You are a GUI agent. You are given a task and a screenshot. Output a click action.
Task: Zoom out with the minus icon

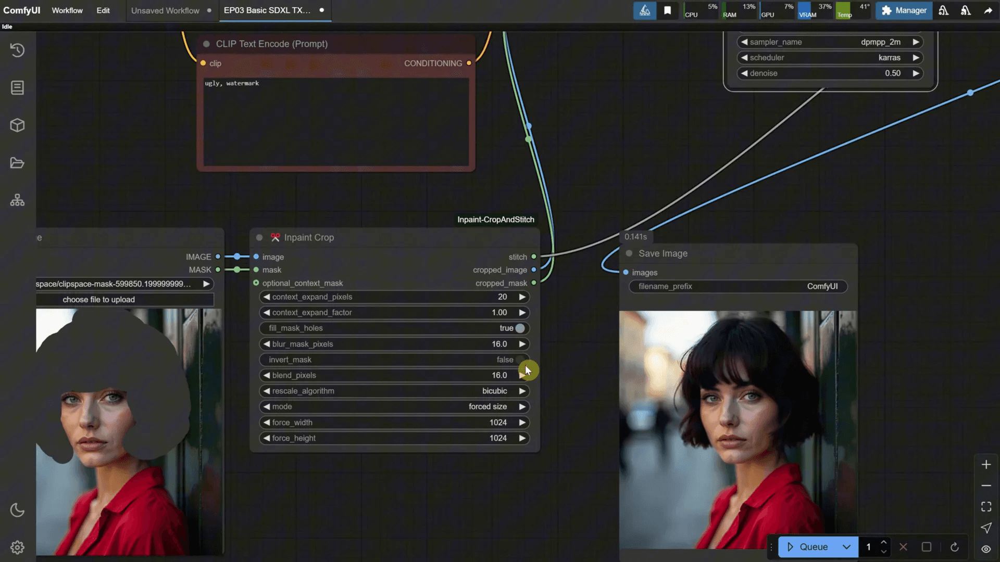pyautogui.click(x=986, y=486)
